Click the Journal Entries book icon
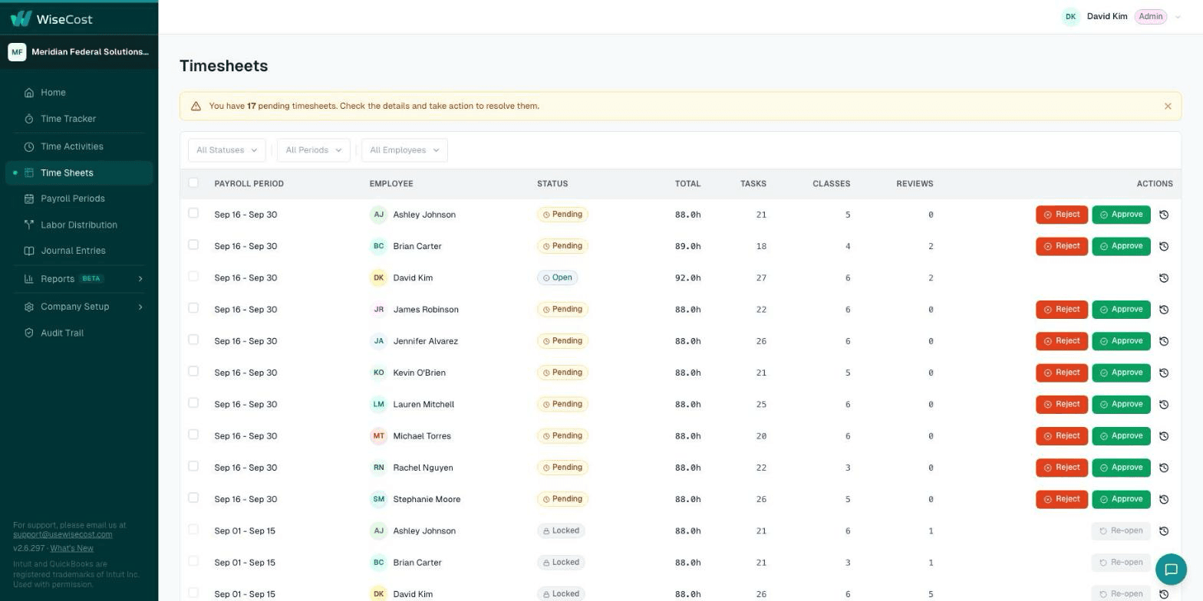Viewport: 1203px width, 601px height. tap(28, 251)
